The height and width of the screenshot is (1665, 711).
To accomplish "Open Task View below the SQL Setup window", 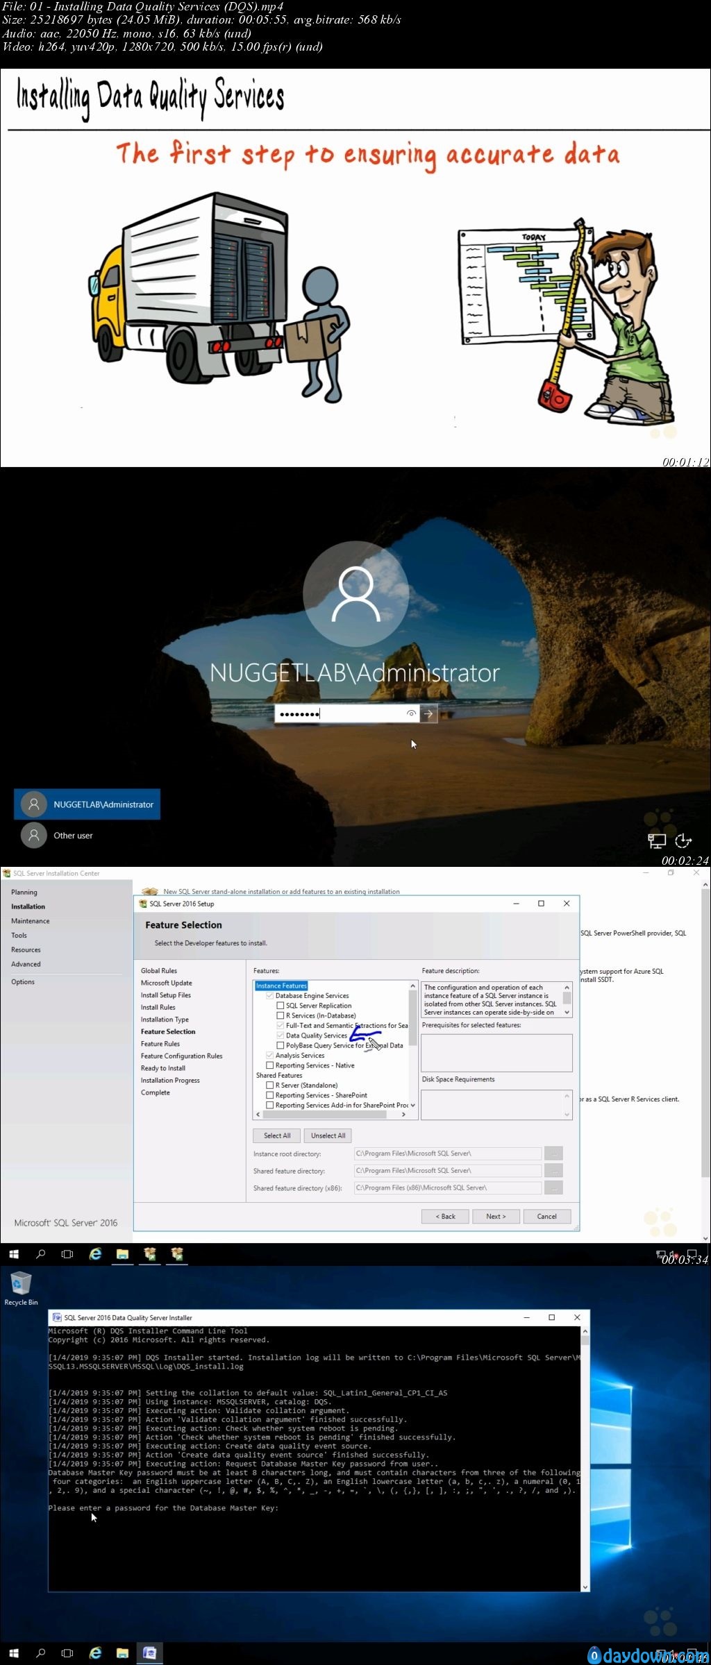I will [67, 1254].
